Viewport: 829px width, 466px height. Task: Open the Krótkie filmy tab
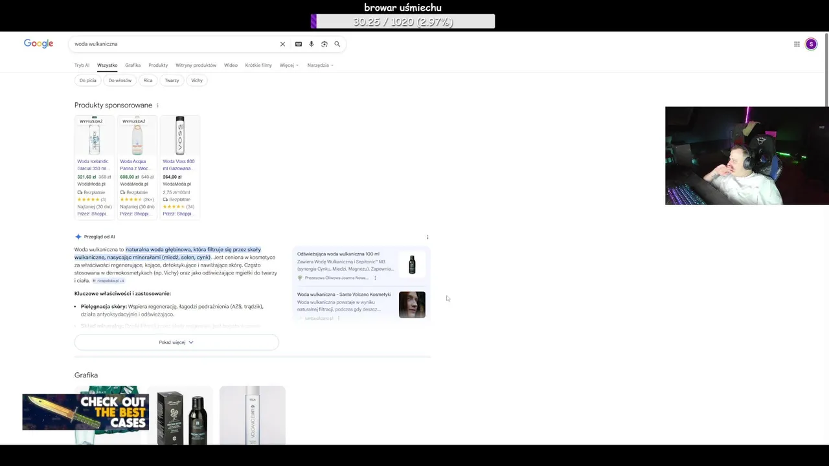pos(258,65)
